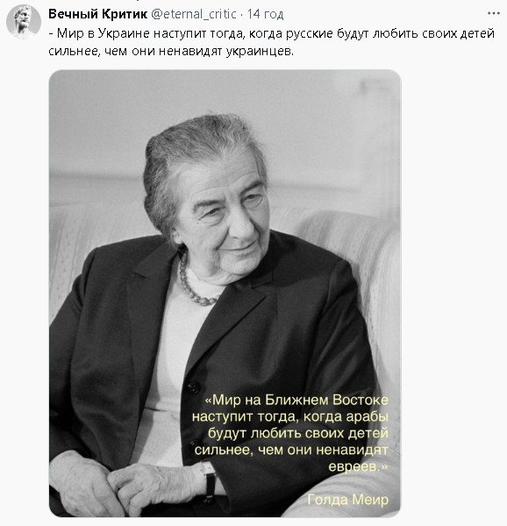The width and height of the screenshot is (507, 526).
Task: Open the three-dot more options menu
Action: (x=494, y=13)
